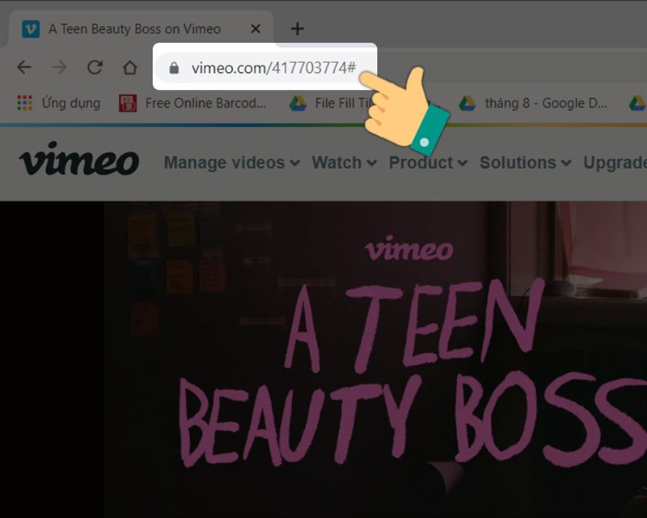The width and height of the screenshot is (647, 518).
Task: Reload the Vimeo page
Action: [95, 67]
